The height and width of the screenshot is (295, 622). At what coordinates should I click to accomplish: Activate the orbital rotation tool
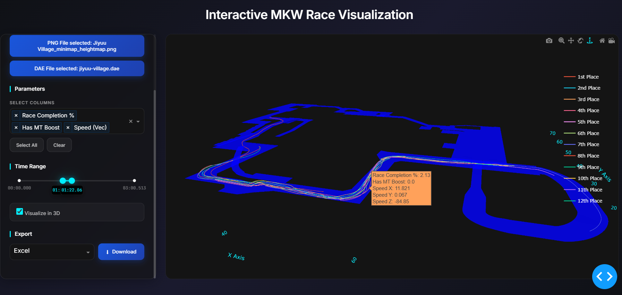[x=580, y=41]
